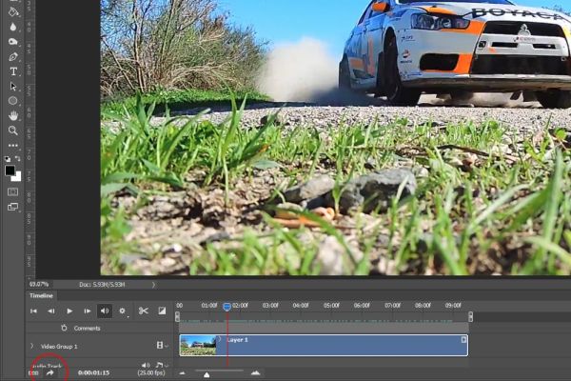This screenshot has height=381, width=571.
Task: Step back to previous frame
Action: [x=51, y=311]
